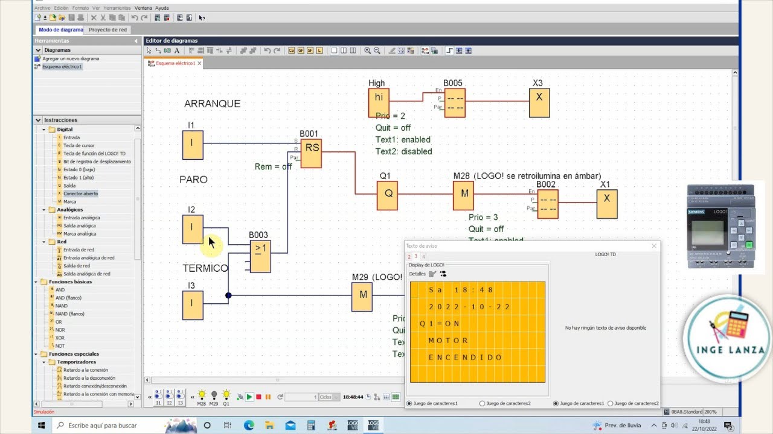Select left Juego de caracteres1 radio button
773x434 pixels.
click(409, 403)
